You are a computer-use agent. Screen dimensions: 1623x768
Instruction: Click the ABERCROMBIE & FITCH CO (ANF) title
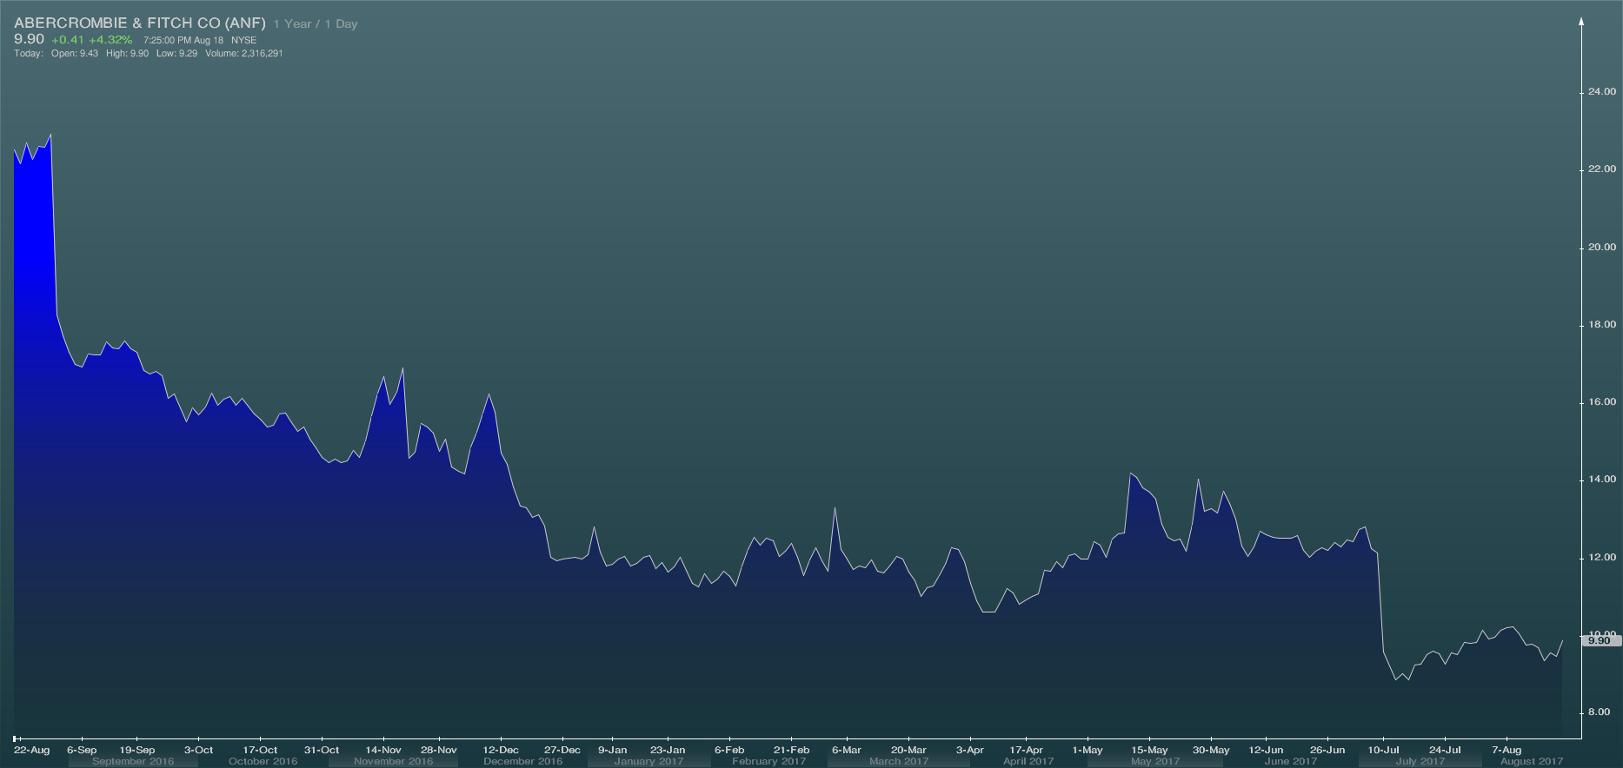[140, 23]
